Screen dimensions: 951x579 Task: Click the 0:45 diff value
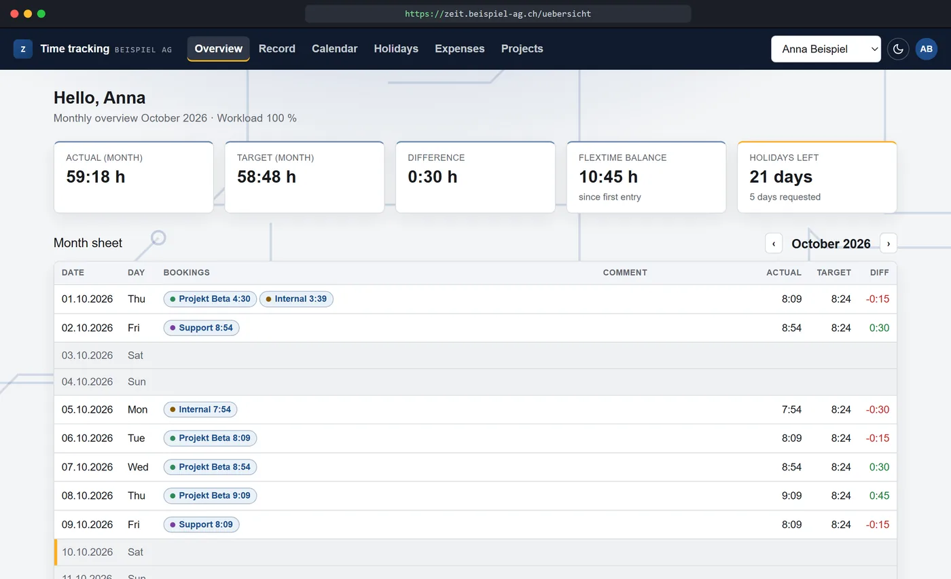click(x=879, y=496)
